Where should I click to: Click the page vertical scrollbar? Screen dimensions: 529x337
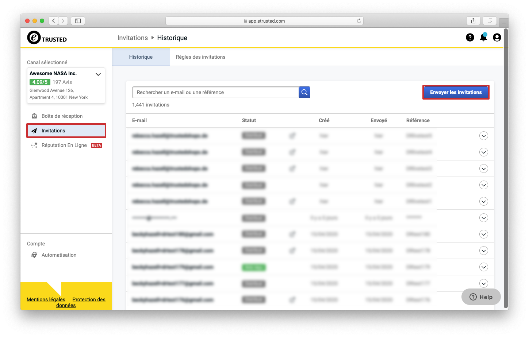point(506,168)
